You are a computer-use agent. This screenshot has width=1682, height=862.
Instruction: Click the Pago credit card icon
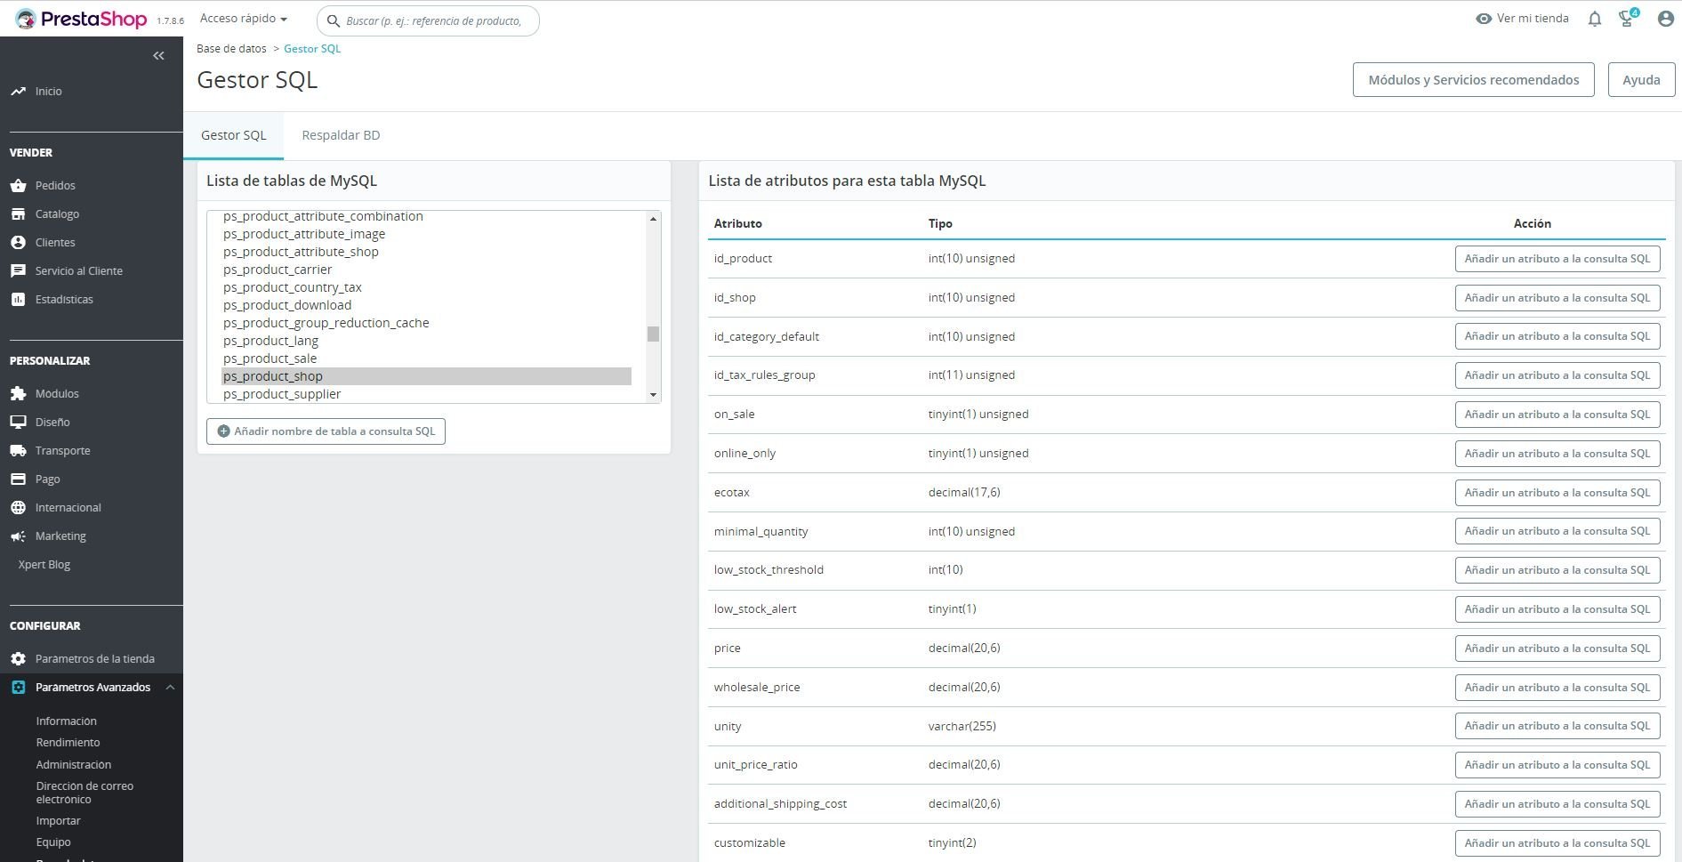click(x=18, y=479)
